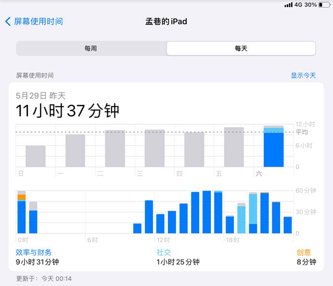Tap Monday's bar in weekly chart

click(x=75, y=151)
